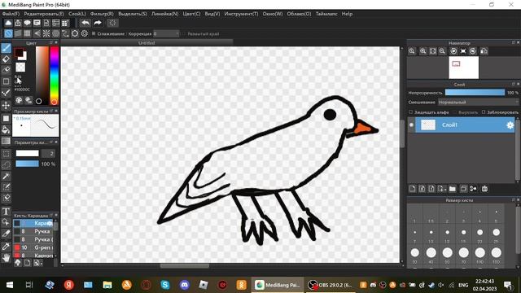Click the Navigator preview thumbnail
The height and width of the screenshot is (293, 521).
click(x=463, y=68)
